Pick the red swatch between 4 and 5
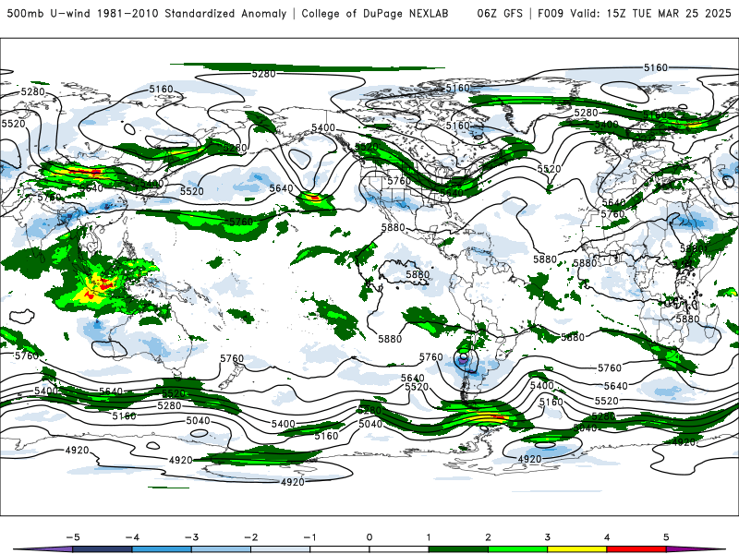739x554 pixels. click(636, 549)
